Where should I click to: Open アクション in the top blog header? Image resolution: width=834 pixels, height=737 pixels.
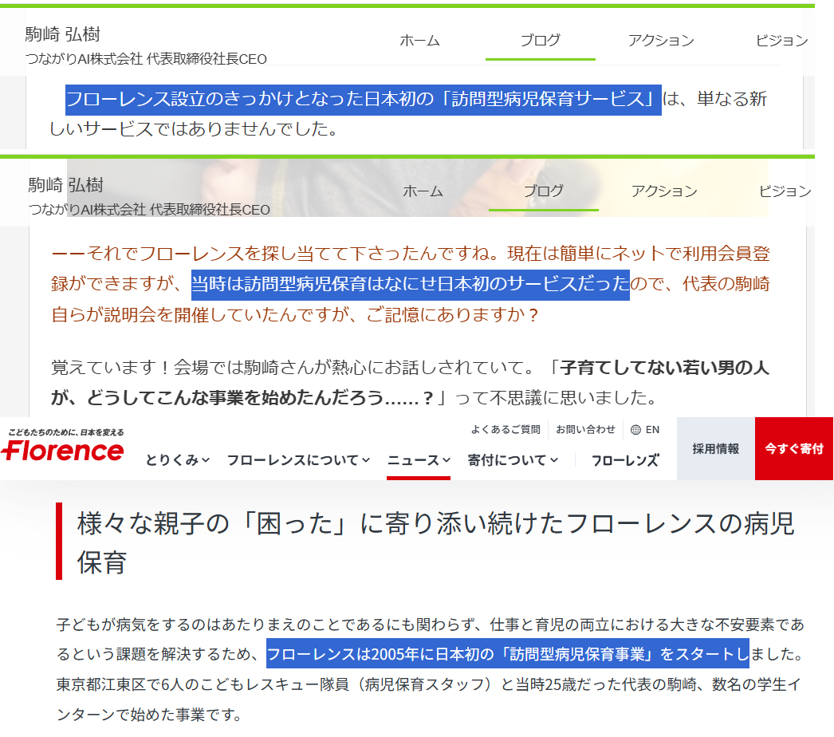click(x=661, y=41)
